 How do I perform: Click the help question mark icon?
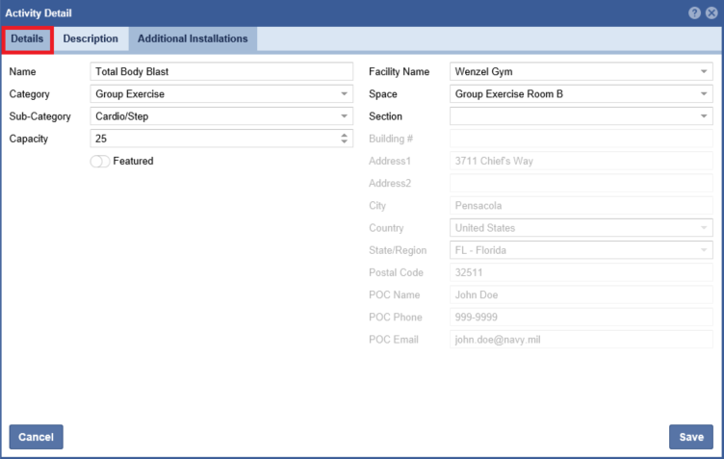(694, 13)
